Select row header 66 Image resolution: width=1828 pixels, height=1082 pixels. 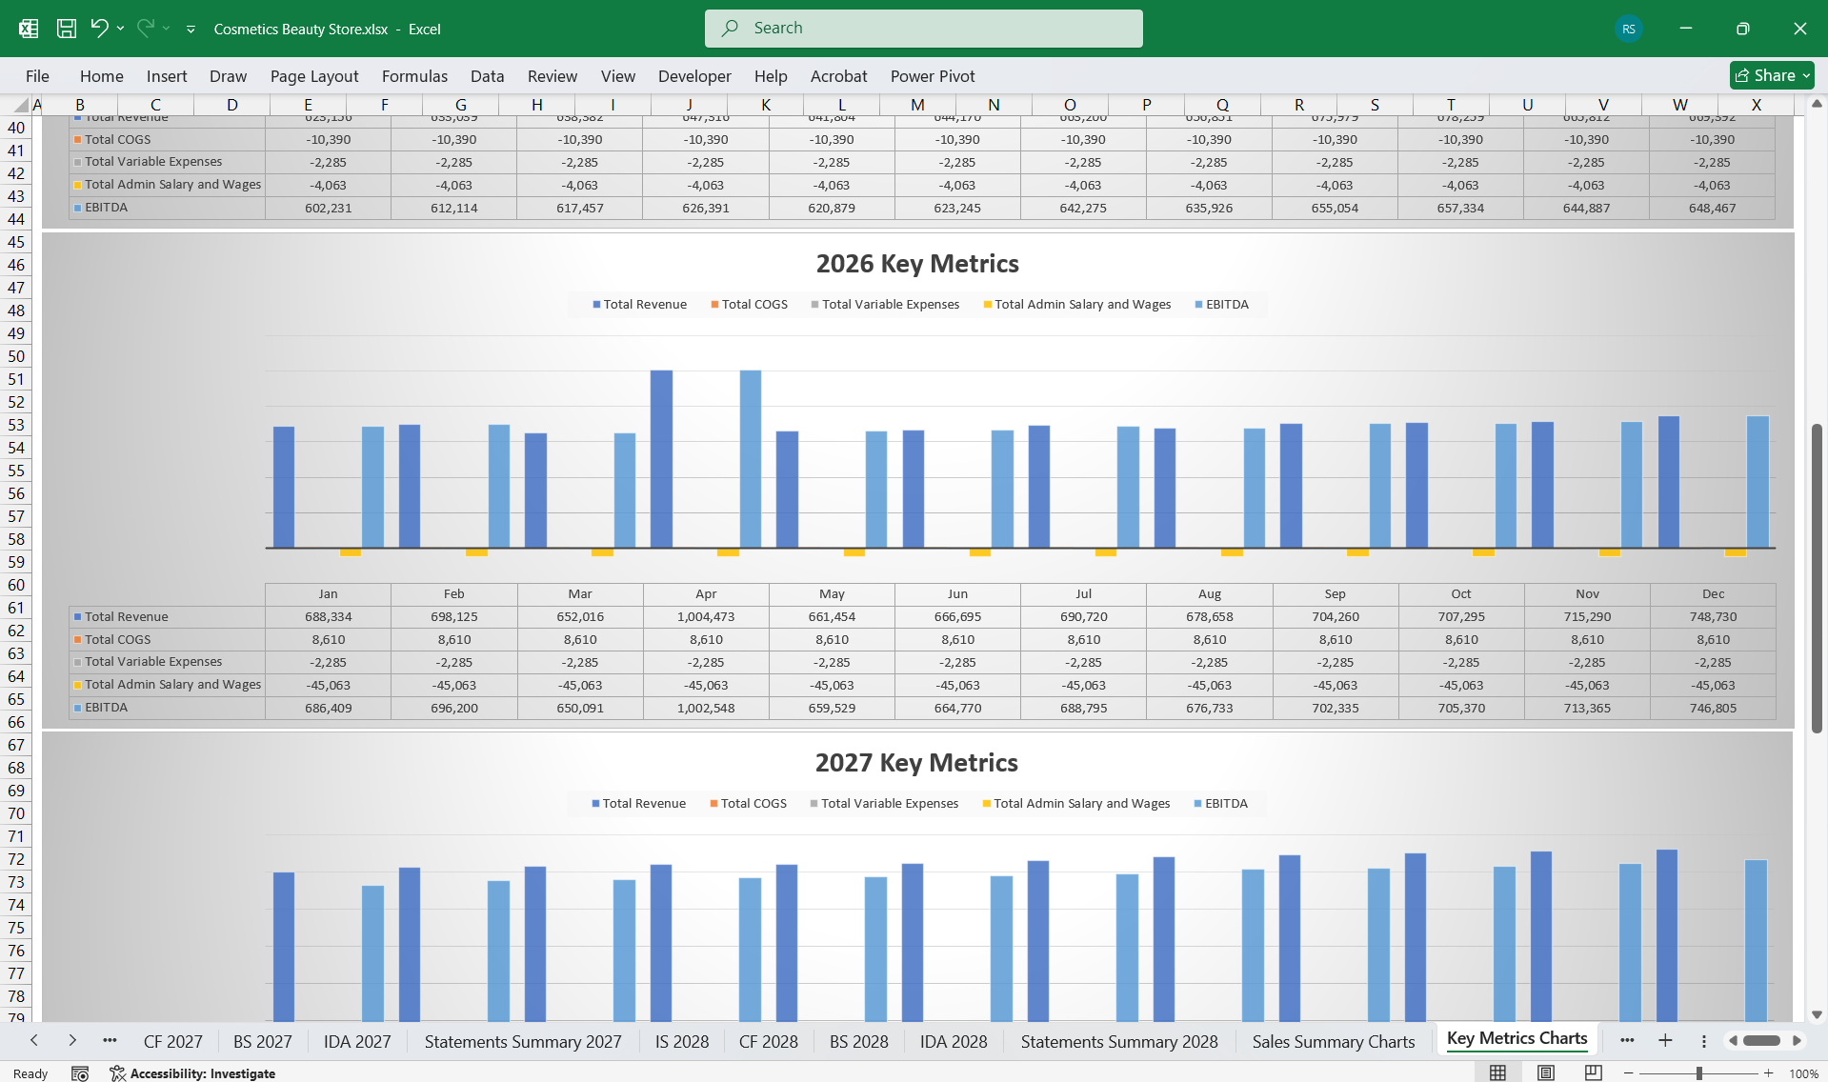coord(16,722)
